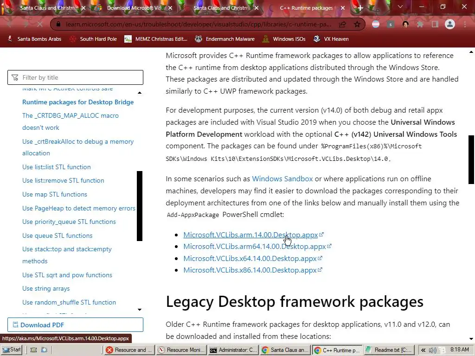This screenshot has height=356, width=475.
Task: Open the system tray volume icon
Action: (432, 350)
